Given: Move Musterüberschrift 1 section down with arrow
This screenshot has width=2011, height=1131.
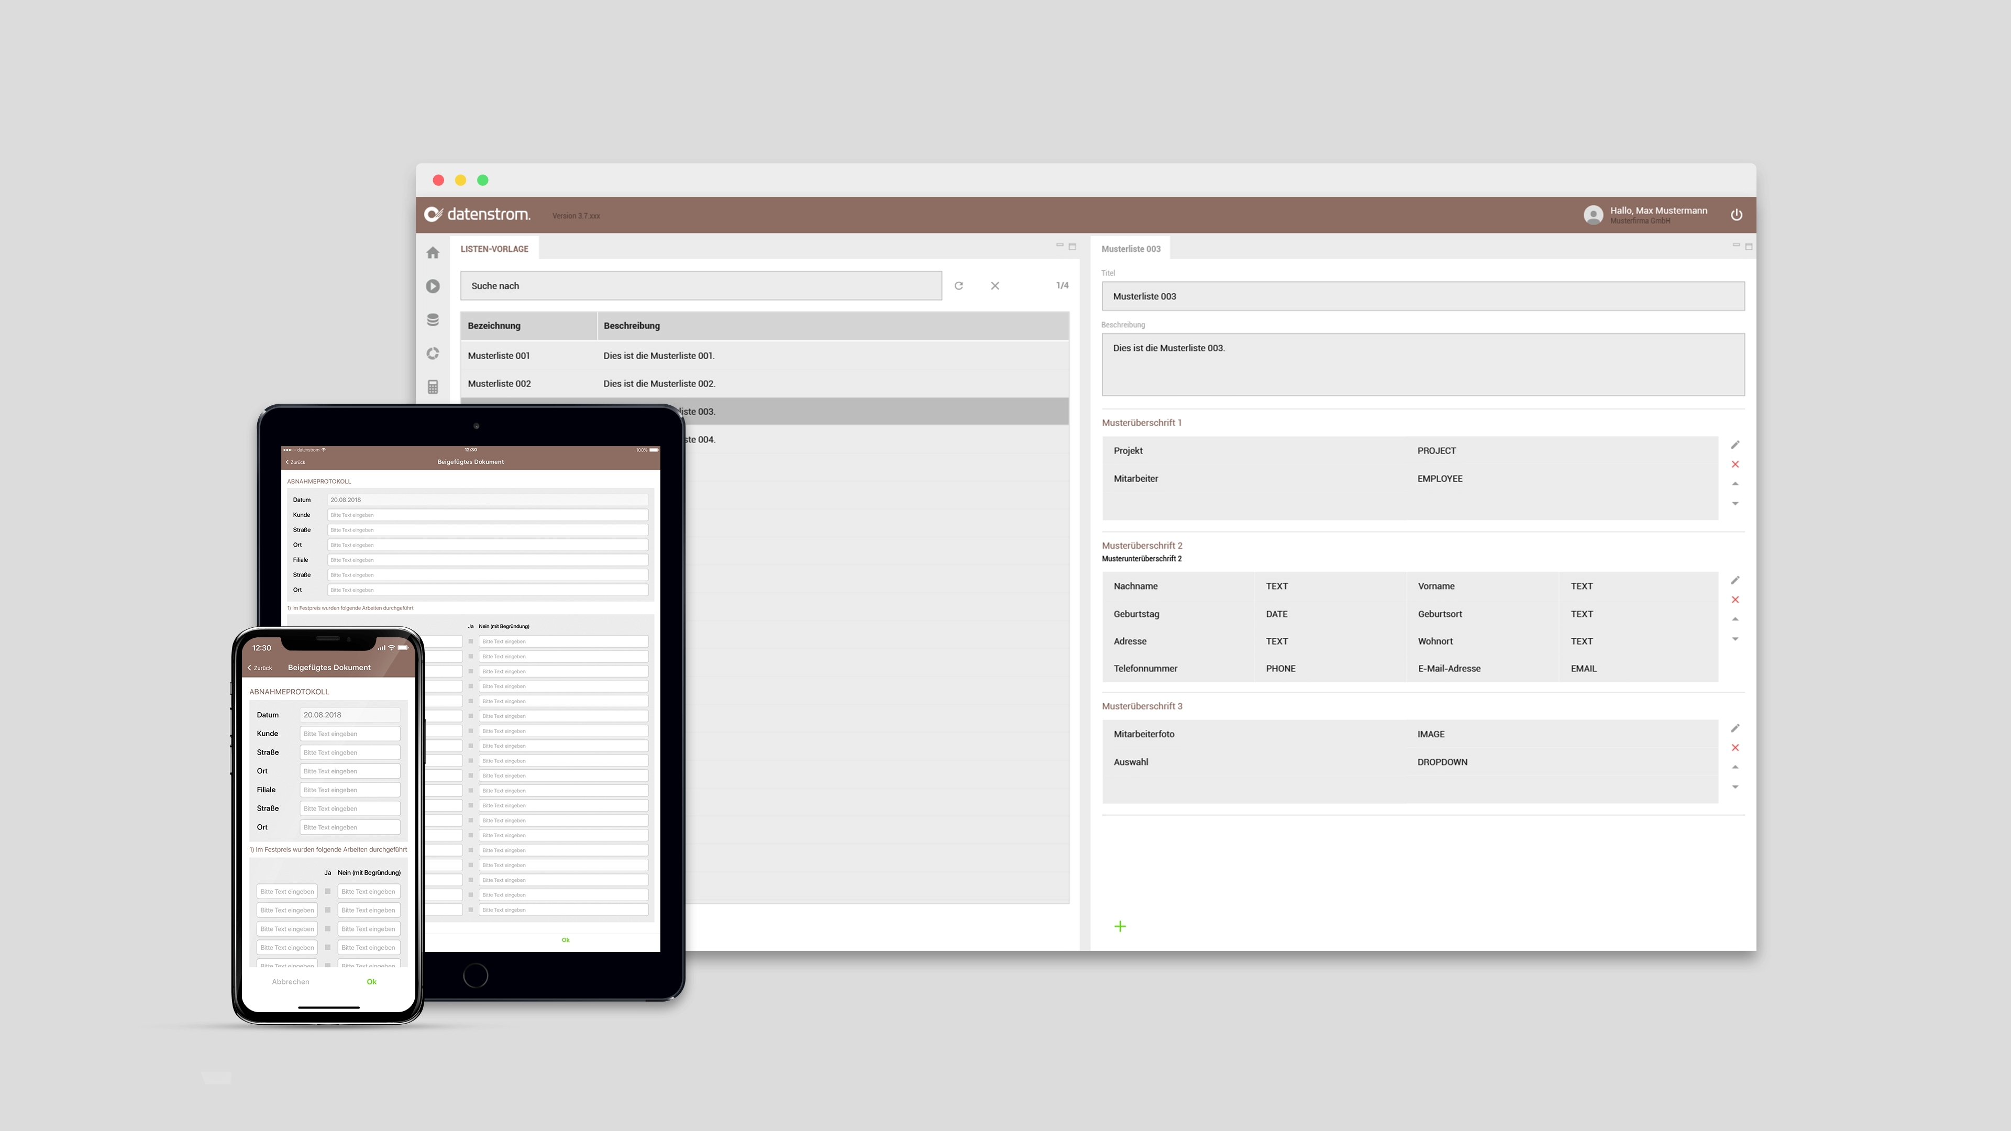Looking at the screenshot, I should click(1734, 503).
